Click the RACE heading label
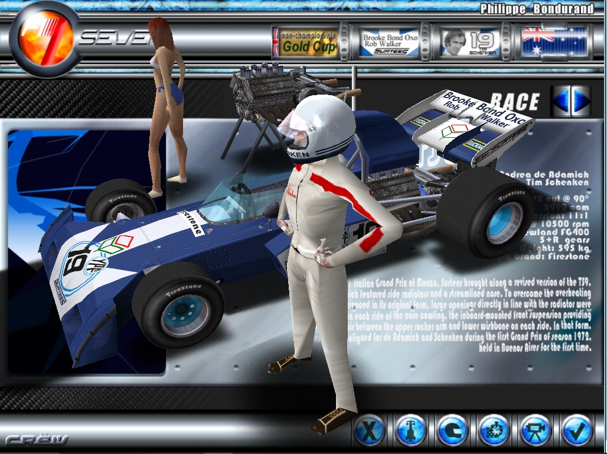This screenshot has height=454, width=607. click(515, 102)
